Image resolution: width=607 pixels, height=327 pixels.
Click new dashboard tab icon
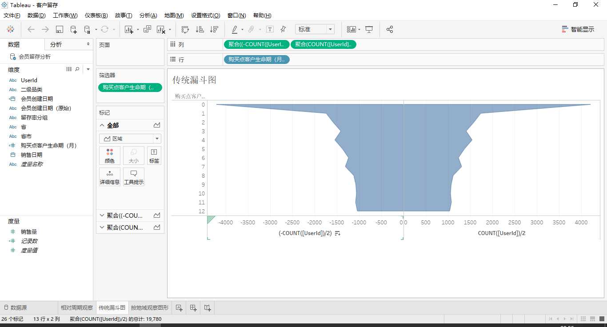point(193,307)
